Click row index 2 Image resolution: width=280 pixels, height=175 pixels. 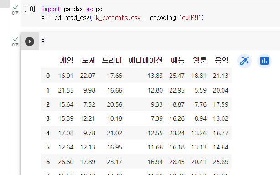48,104
